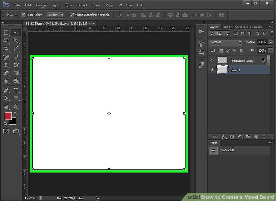Open the Image menu
The width and height of the screenshot is (276, 201).
41,5
